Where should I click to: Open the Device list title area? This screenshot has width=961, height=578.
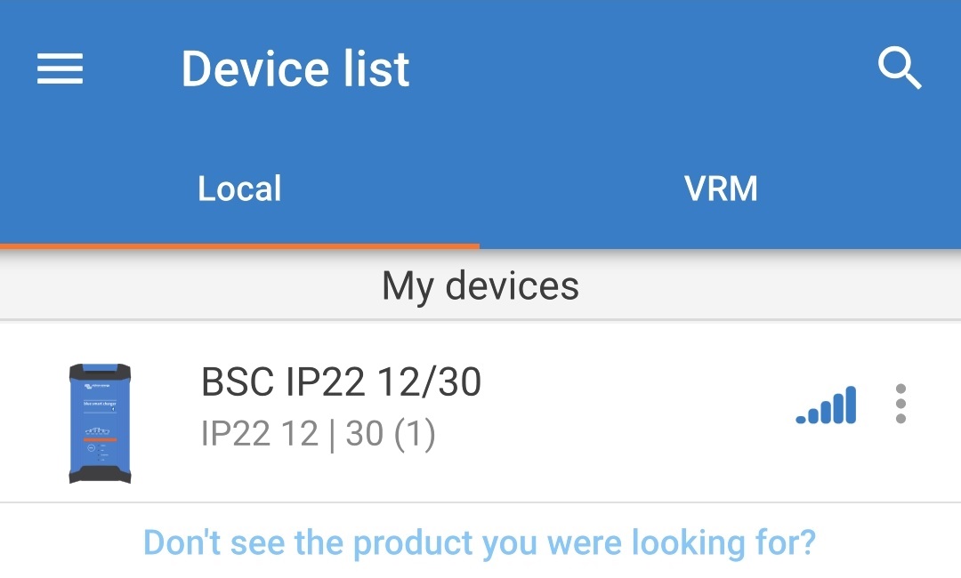(x=295, y=68)
